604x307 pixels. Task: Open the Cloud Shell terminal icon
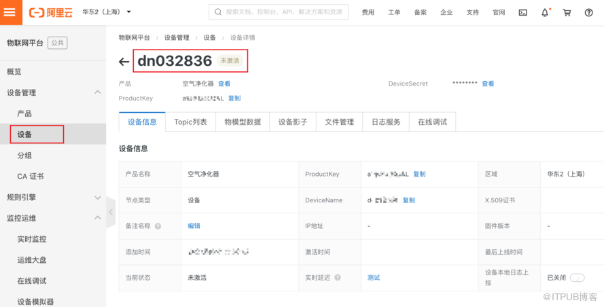[x=522, y=12]
